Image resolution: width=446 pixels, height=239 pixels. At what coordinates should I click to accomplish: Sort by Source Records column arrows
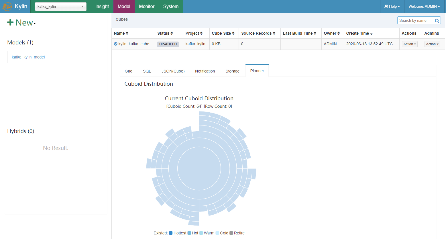(274, 33)
